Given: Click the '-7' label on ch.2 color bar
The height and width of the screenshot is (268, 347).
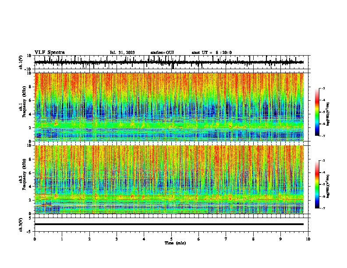Looking at the screenshot, I should tap(323, 208).
